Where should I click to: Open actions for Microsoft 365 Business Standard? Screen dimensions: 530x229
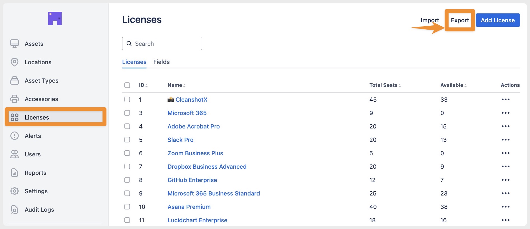[506, 193]
